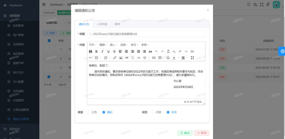Click the find and replace binoculars icon

point(91,51)
